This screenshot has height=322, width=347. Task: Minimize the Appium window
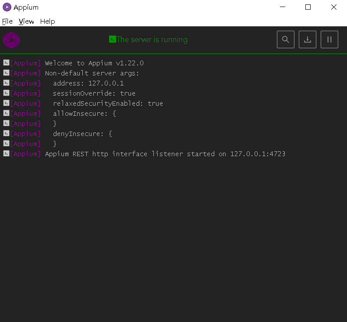[283, 7]
